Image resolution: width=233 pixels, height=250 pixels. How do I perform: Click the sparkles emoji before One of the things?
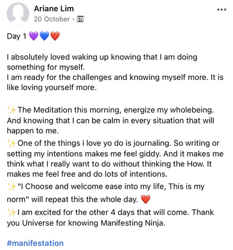[12, 143]
